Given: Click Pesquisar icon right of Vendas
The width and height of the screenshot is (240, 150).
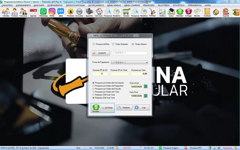Looking at the screenshot, I should pyautogui.click(x=135, y=12).
